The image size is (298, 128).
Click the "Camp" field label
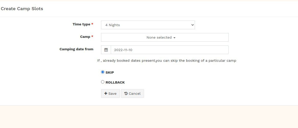(85, 37)
